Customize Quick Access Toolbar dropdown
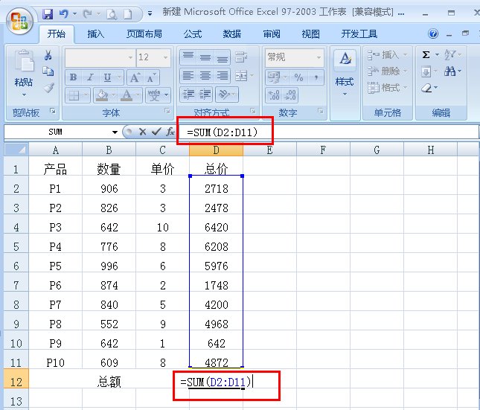Image resolution: width=480 pixels, height=410 pixels. pyautogui.click(x=150, y=13)
